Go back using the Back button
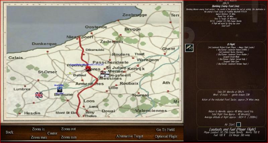Screen dimensions: 268x143 tap(9, 132)
